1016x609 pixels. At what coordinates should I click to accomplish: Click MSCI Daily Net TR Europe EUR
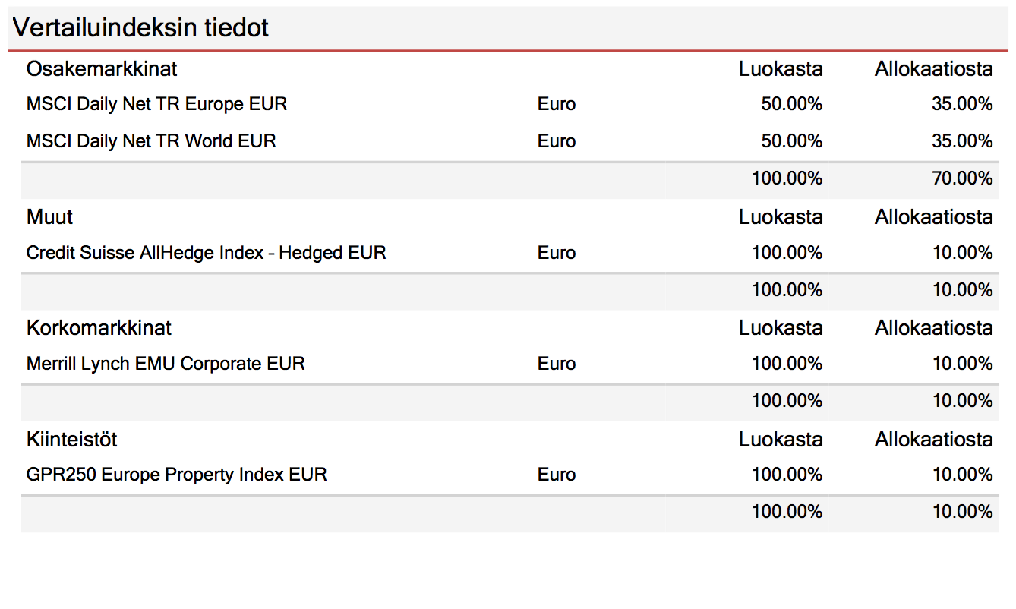[157, 104]
